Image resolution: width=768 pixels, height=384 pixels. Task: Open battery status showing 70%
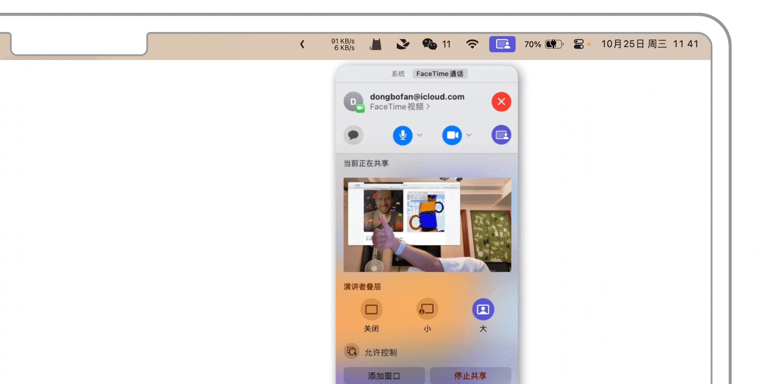[x=544, y=44]
